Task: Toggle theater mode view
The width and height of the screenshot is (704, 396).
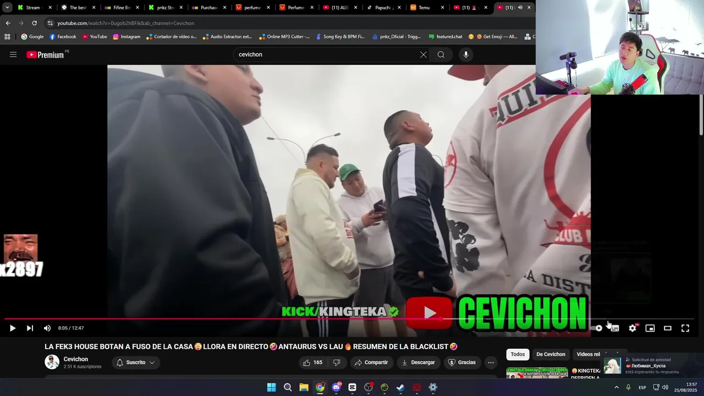Action: [668, 328]
